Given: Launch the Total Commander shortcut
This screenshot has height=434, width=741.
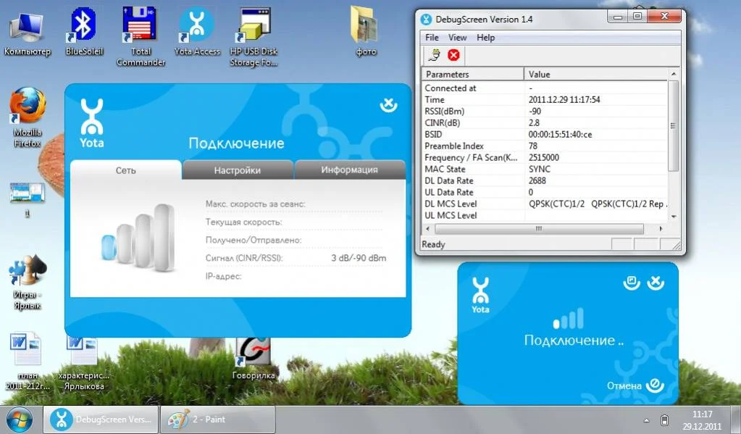Looking at the screenshot, I should 141,37.
